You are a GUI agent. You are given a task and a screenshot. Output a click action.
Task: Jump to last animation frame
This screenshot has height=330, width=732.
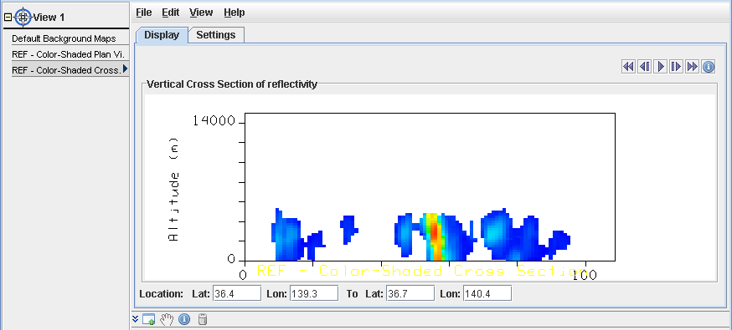pos(692,67)
